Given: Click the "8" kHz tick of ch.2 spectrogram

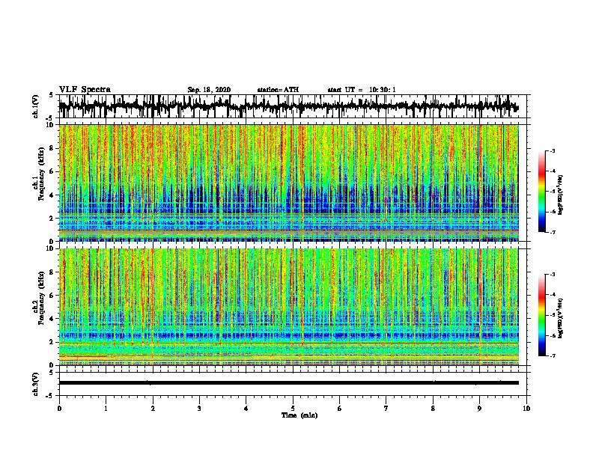Looking at the screenshot, I should coord(52,272).
